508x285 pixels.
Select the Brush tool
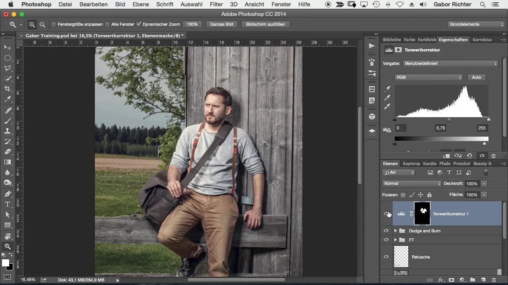[8, 121]
